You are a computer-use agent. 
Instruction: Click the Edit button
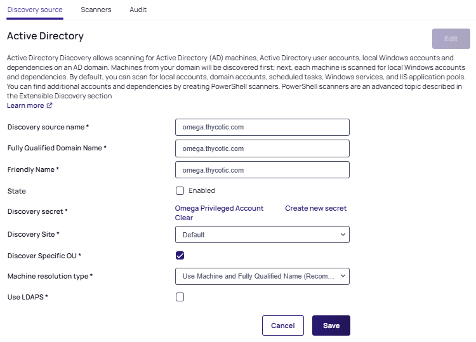click(x=451, y=39)
